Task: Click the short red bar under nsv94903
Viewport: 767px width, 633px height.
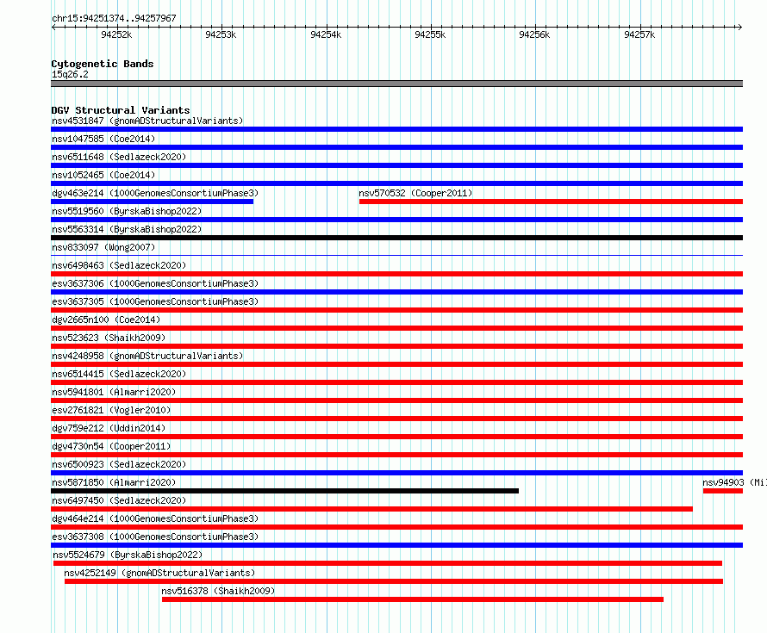Action: [723, 491]
